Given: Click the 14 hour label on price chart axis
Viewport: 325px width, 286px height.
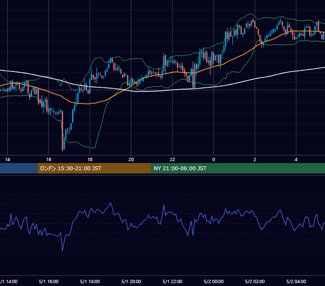Looking at the screenshot, I should (x=8, y=160).
